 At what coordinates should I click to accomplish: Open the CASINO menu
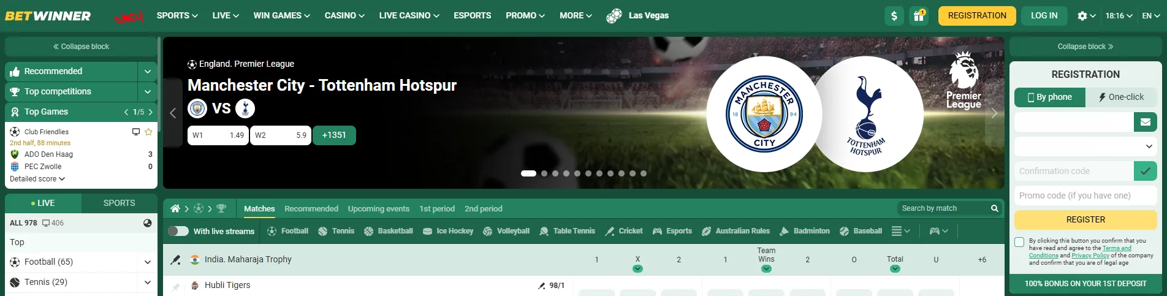(x=344, y=15)
